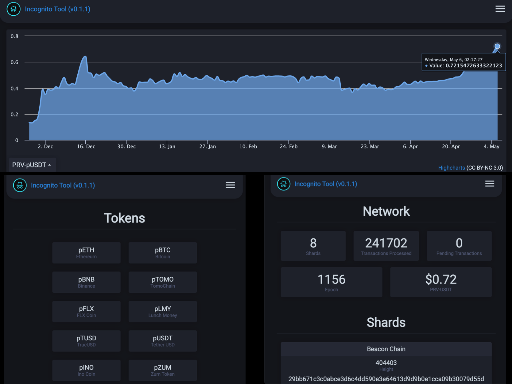
Task: Click the $0.72 PRV-USDT price card
Action: 441,282
